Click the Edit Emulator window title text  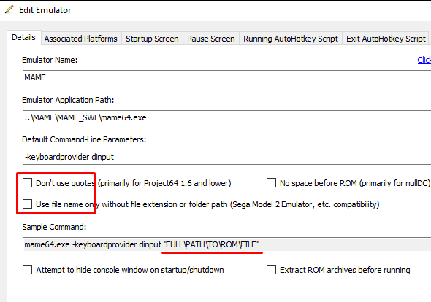point(45,10)
